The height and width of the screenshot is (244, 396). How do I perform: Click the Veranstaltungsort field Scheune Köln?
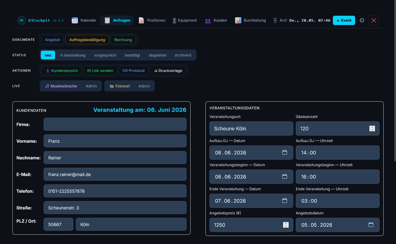tap(251, 128)
